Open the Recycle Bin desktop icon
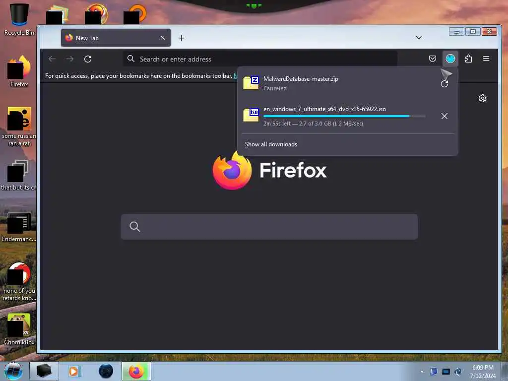Viewport: 508px width, 381px height. 19,19
